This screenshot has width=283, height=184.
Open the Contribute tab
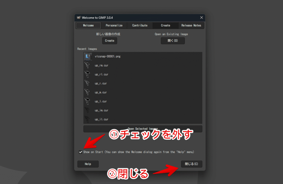coord(140,25)
